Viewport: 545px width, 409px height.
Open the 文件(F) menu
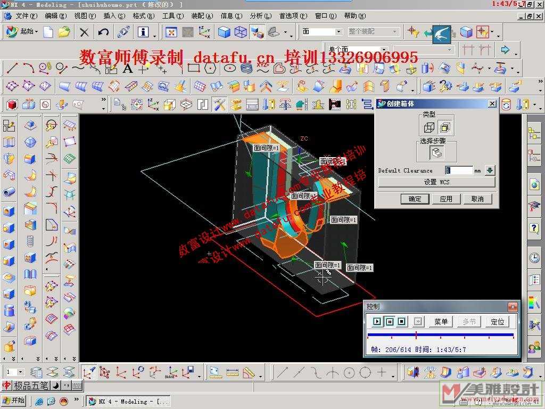tap(26, 16)
